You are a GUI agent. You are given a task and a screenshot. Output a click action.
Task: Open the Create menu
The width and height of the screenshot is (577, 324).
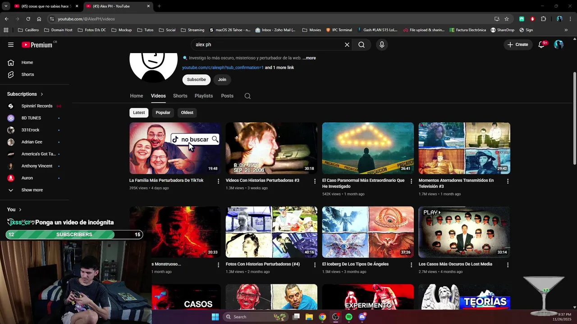tap(518, 45)
